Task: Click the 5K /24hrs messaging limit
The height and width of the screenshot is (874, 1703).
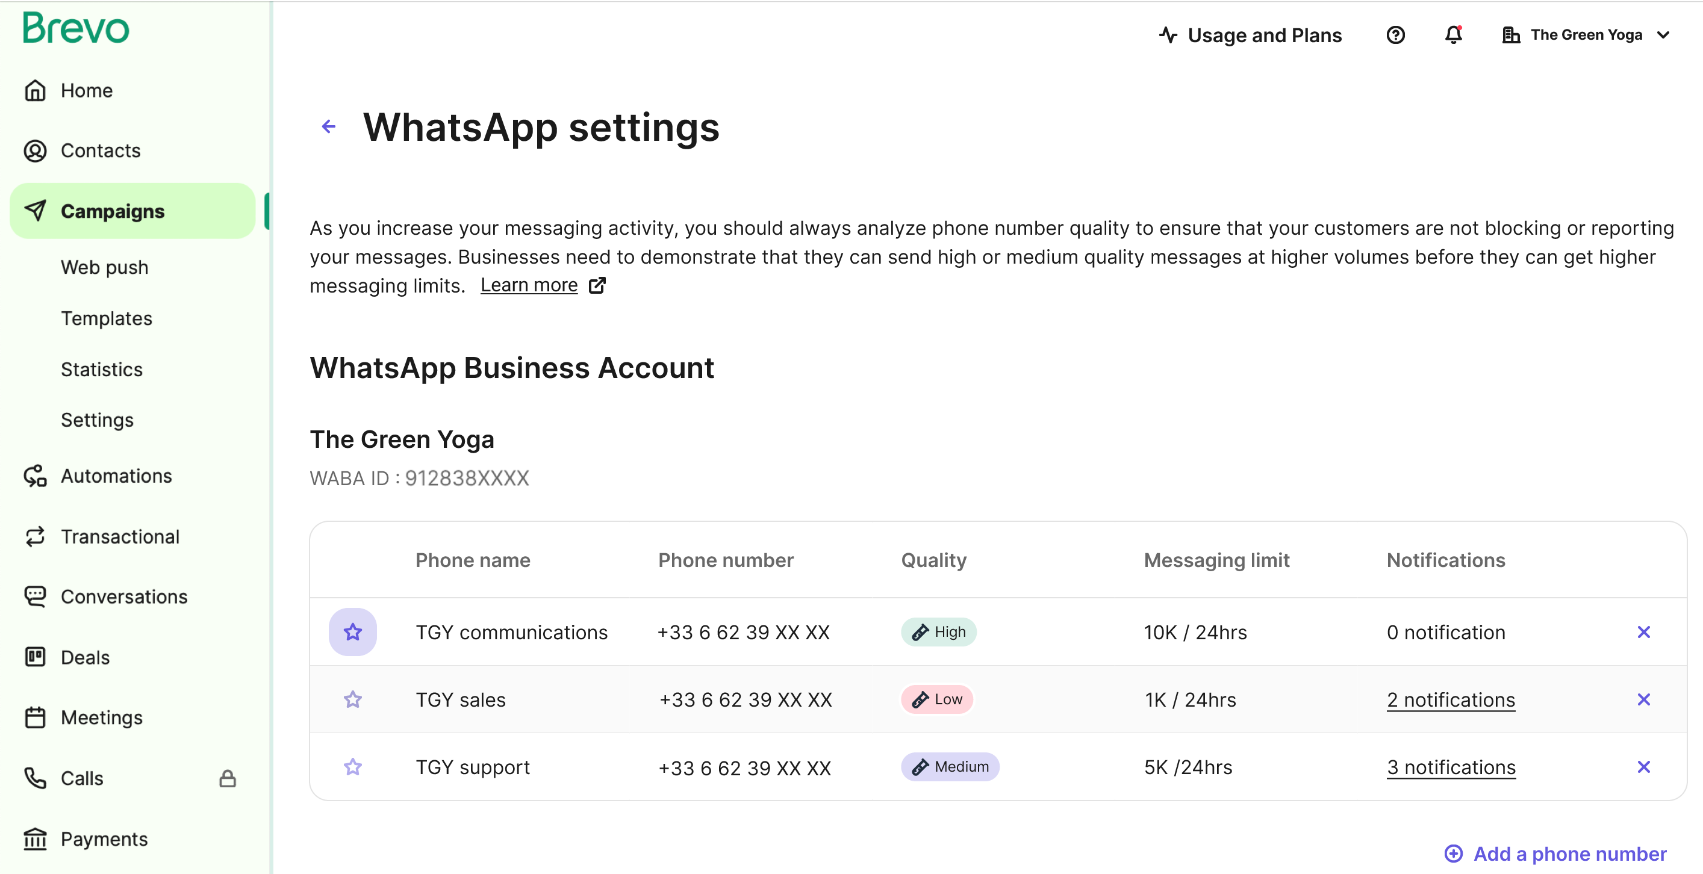Action: click(x=1188, y=767)
